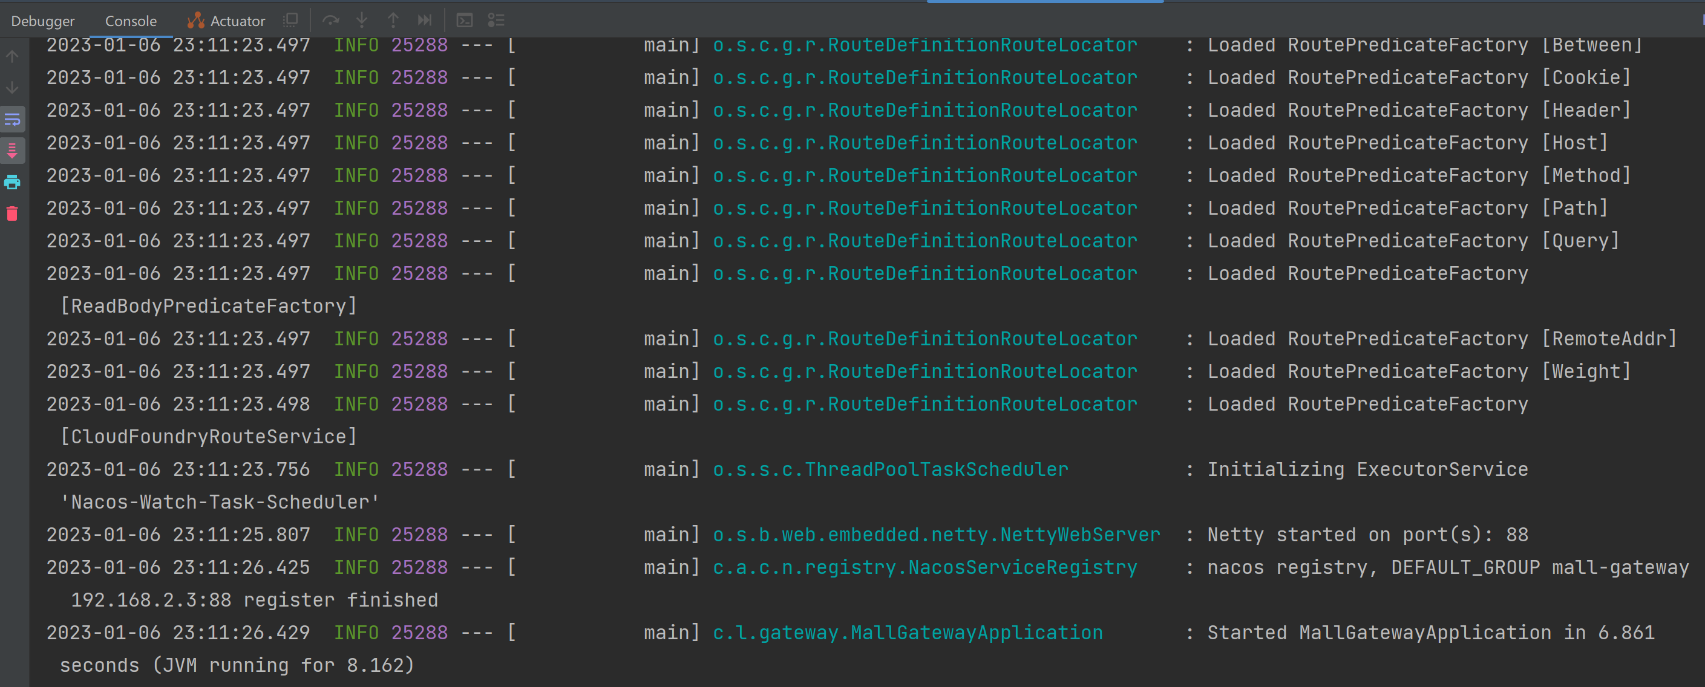The height and width of the screenshot is (687, 1705).
Task: Switch to the Debugger tab
Action: [x=43, y=21]
